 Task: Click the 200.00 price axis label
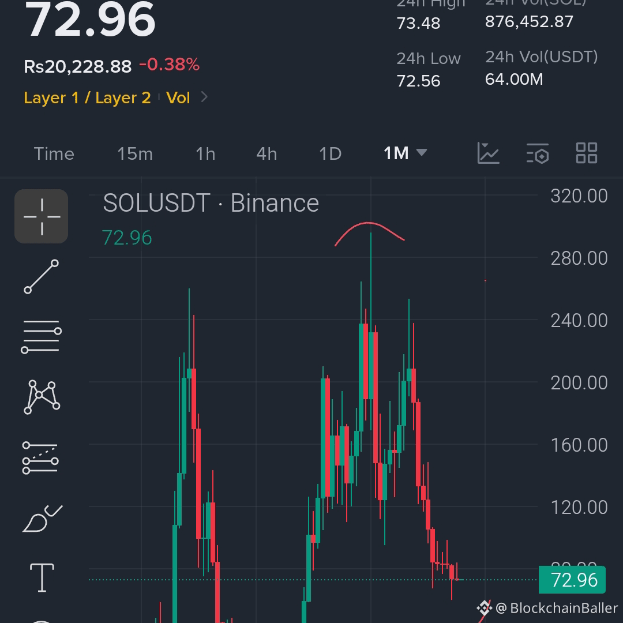click(579, 383)
